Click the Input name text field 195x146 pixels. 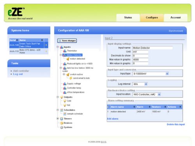(152, 48)
